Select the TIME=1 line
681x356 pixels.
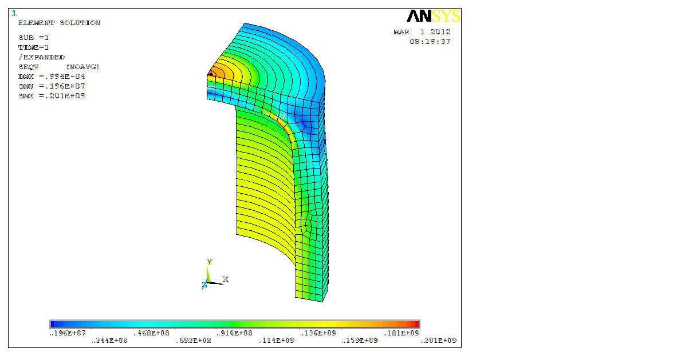33,47
